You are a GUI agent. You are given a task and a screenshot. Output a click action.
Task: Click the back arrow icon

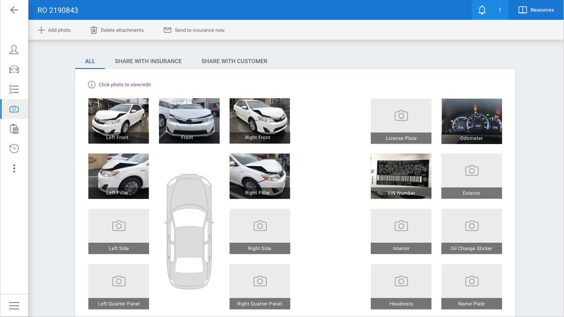point(14,10)
